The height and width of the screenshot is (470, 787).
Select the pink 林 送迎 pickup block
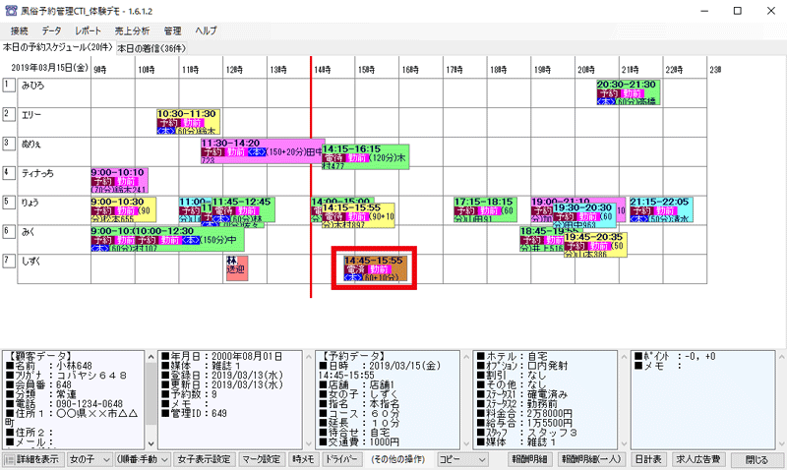click(236, 267)
